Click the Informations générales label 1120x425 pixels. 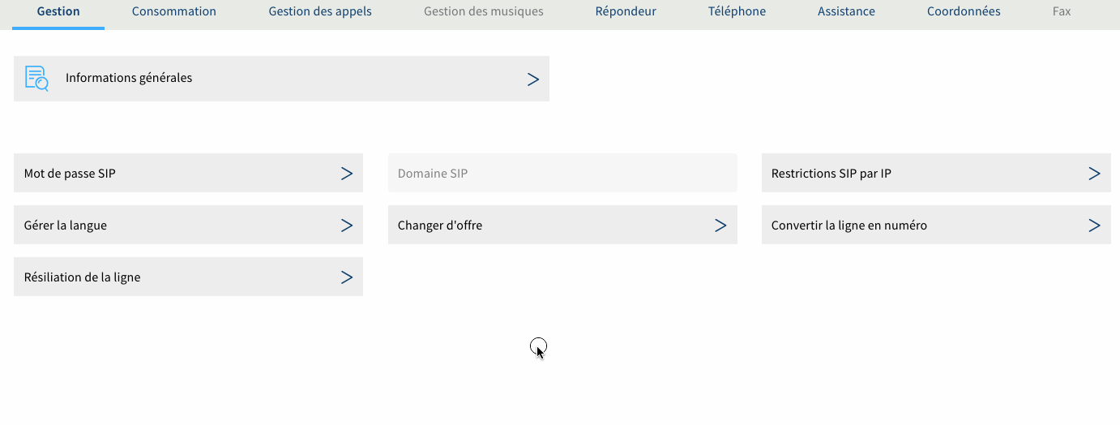[129, 79]
